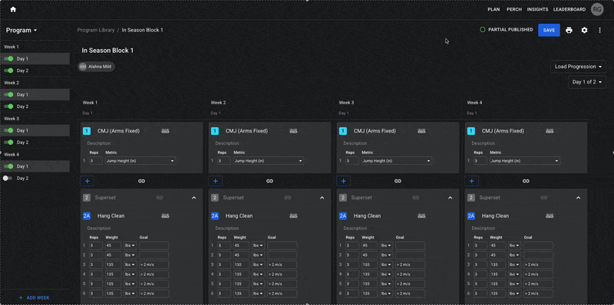Open the PERCH menu item
614x305 pixels.
pyautogui.click(x=514, y=9)
